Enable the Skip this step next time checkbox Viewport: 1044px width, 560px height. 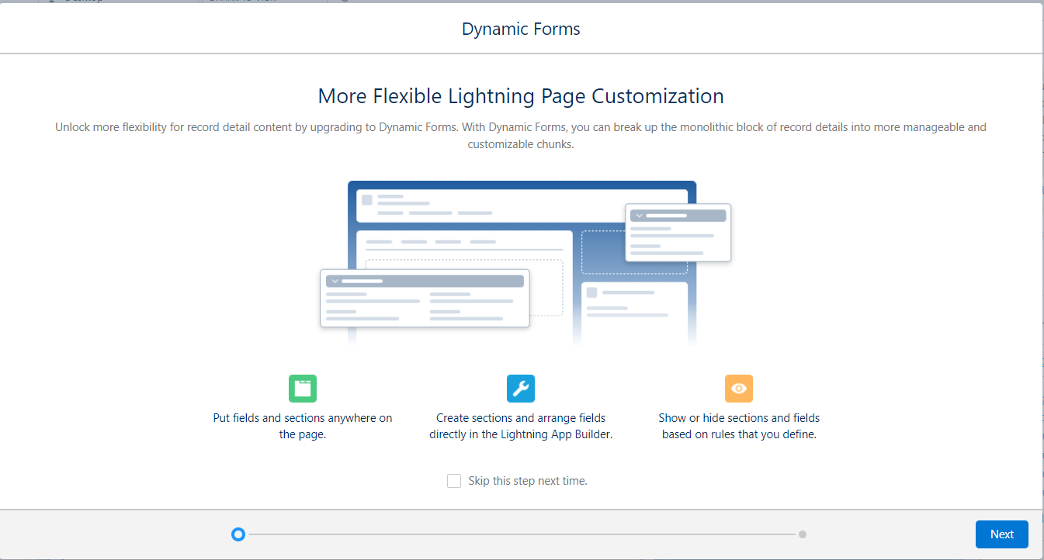click(454, 480)
